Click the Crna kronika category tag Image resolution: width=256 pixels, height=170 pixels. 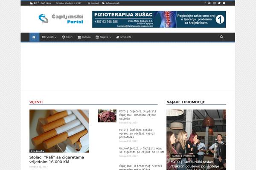37,151
